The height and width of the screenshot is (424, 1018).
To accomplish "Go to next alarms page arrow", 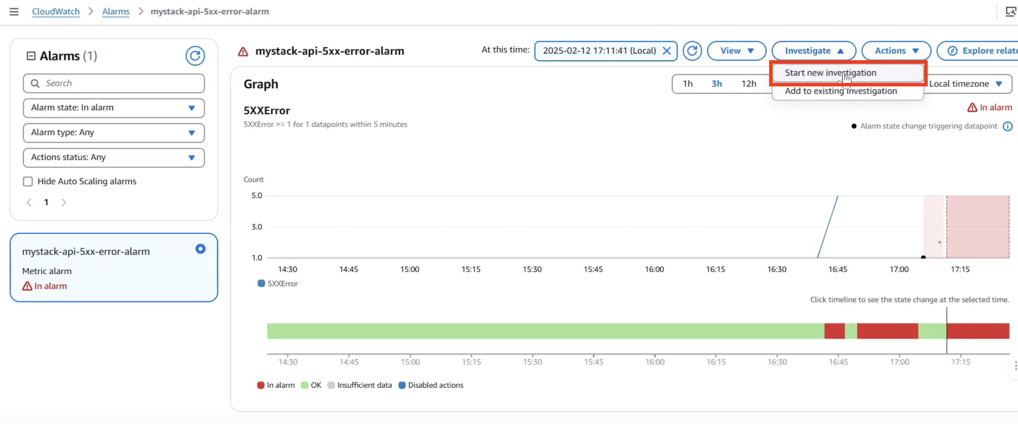I will point(64,203).
